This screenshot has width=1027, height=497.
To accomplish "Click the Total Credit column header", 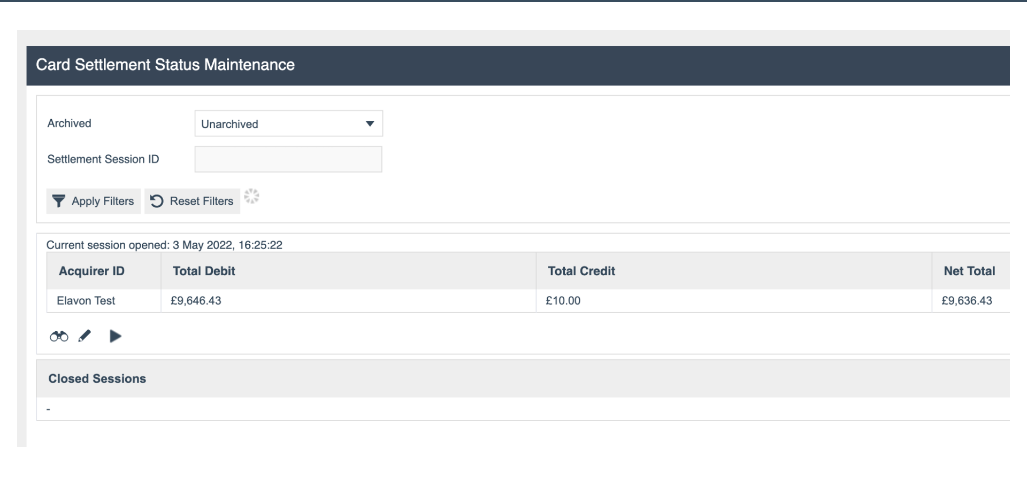I will pyautogui.click(x=581, y=271).
